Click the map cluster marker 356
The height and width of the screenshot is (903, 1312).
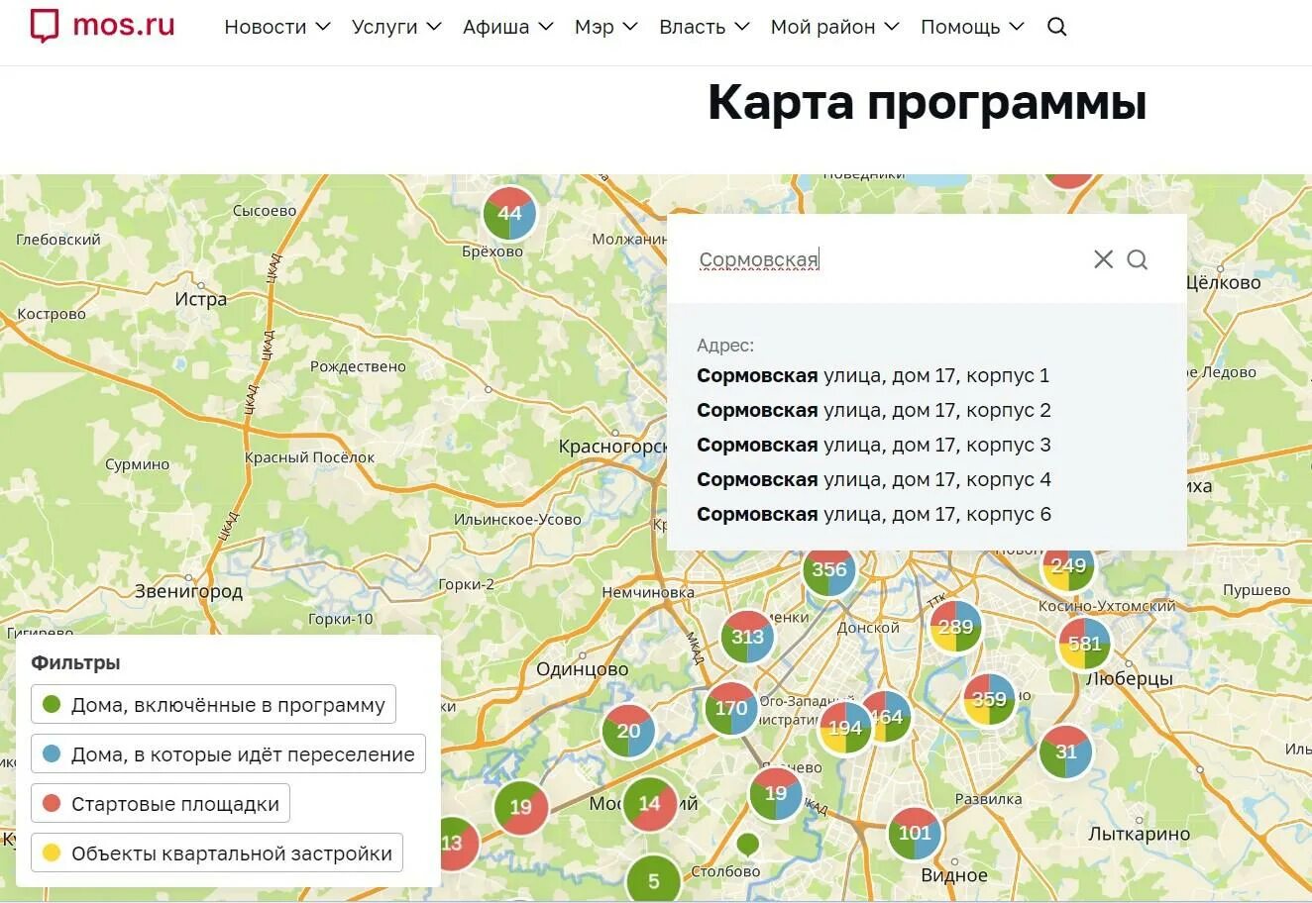829,569
